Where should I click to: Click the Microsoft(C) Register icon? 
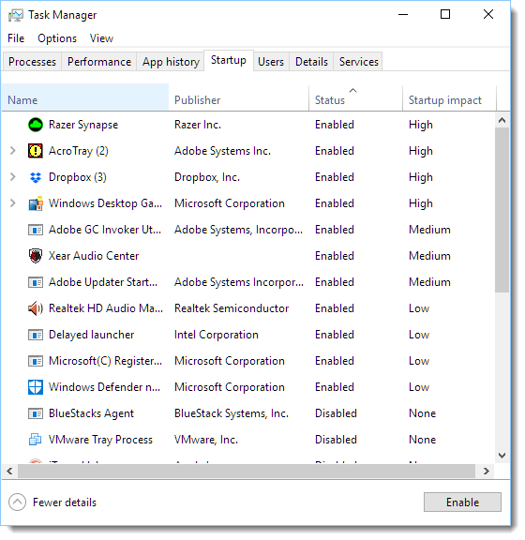[x=36, y=361]
